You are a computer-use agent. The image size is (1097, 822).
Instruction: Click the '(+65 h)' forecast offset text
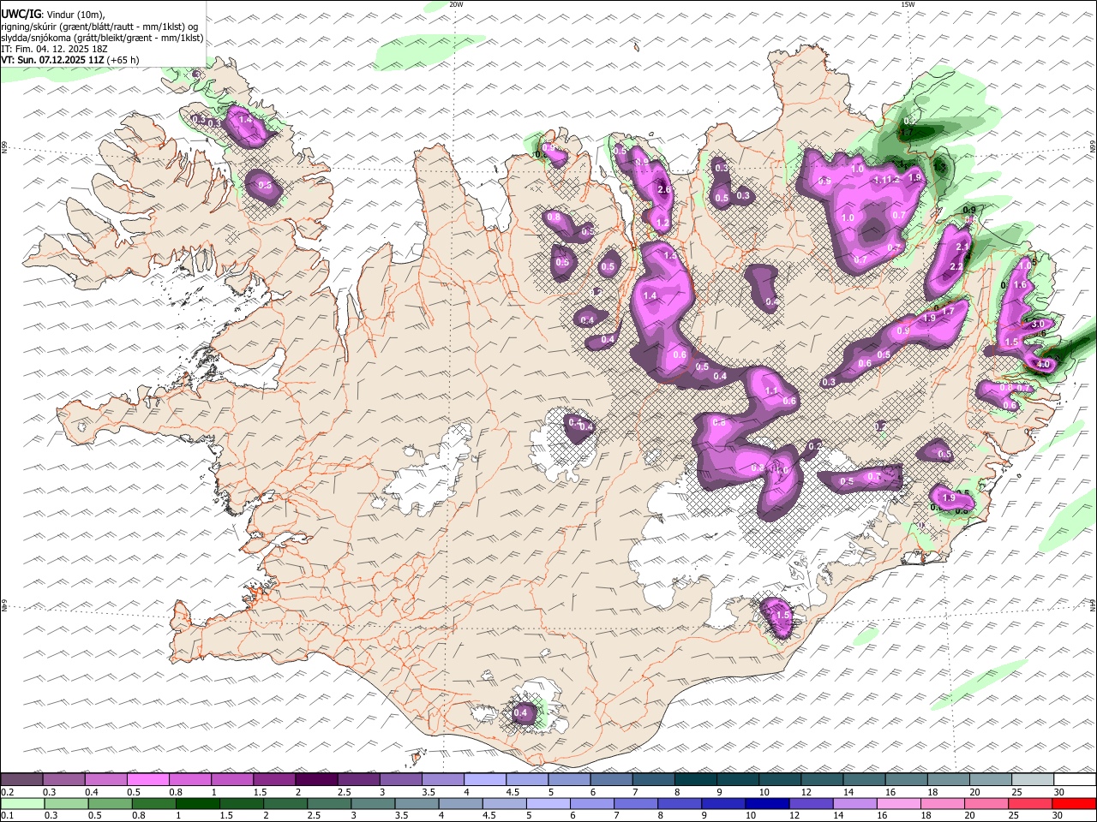tap(124, 60)
